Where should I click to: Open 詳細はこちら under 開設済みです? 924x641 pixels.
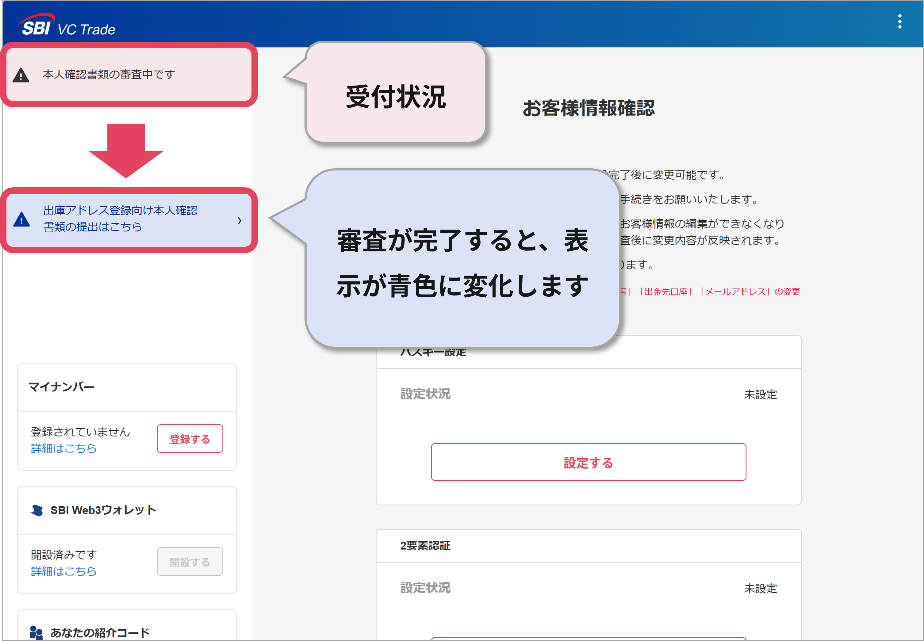[x=63, y=571]
